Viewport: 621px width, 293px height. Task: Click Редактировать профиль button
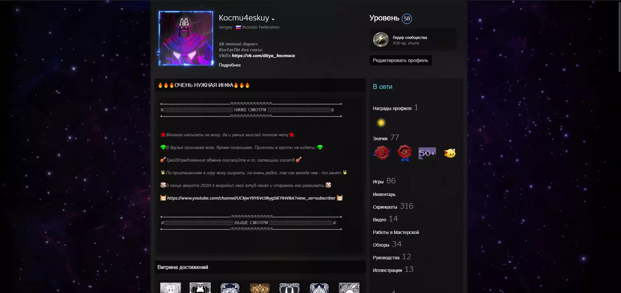[x=400, y=60]
